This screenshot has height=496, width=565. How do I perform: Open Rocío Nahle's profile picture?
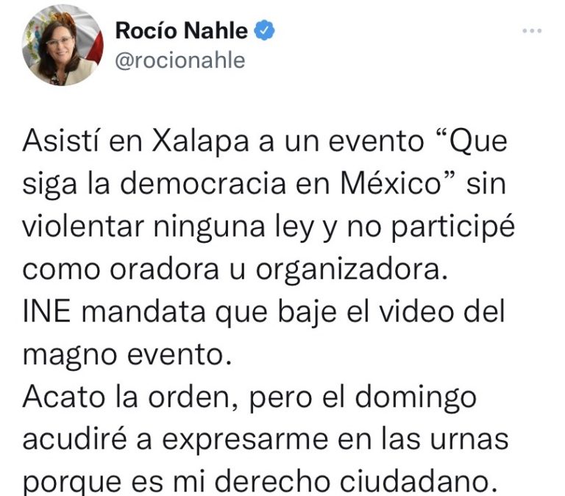[63, 45]
